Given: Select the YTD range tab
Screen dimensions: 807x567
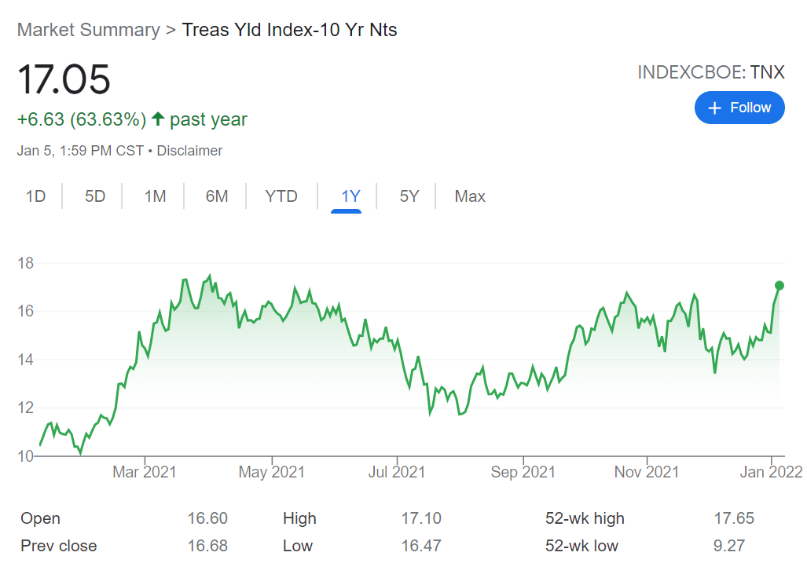Looking at the screenshot, I should coord(281,196).
